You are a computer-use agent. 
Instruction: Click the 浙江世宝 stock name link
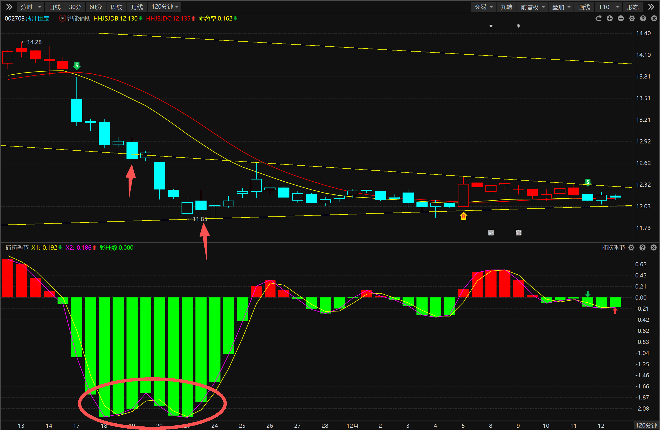(38, 18)
